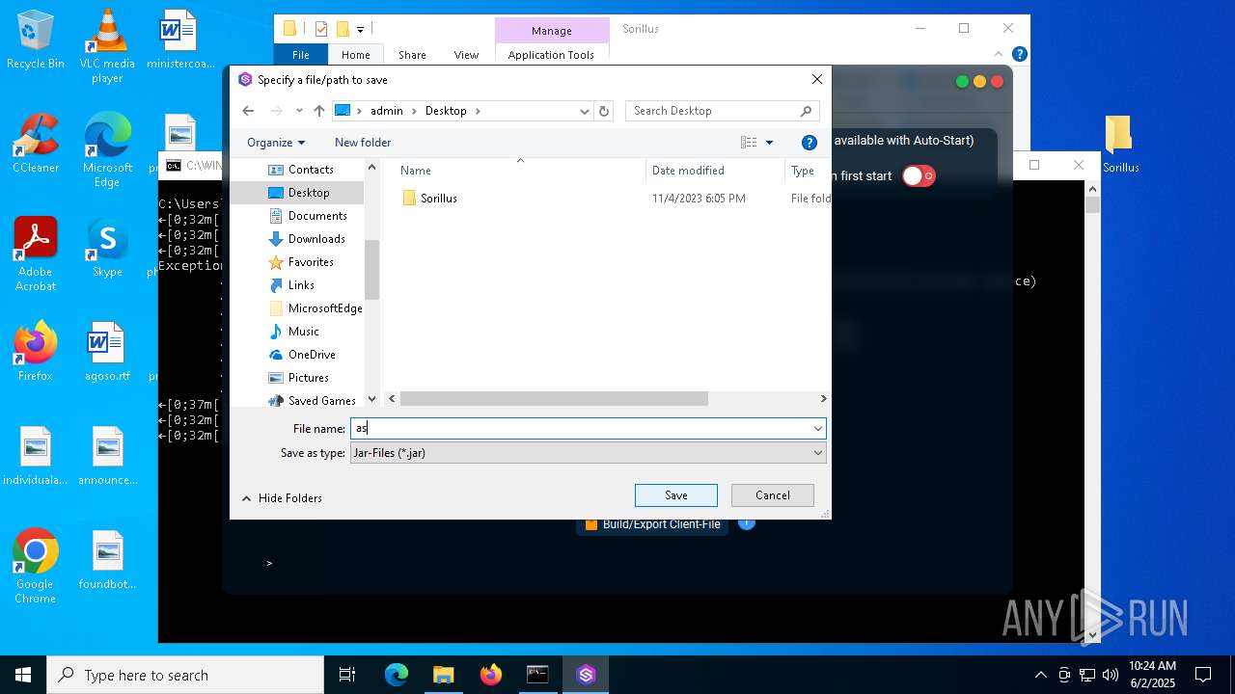Screen dimensions: 1235x694
Task: Select Contacts in navigation pane
Action: [311, 170]
